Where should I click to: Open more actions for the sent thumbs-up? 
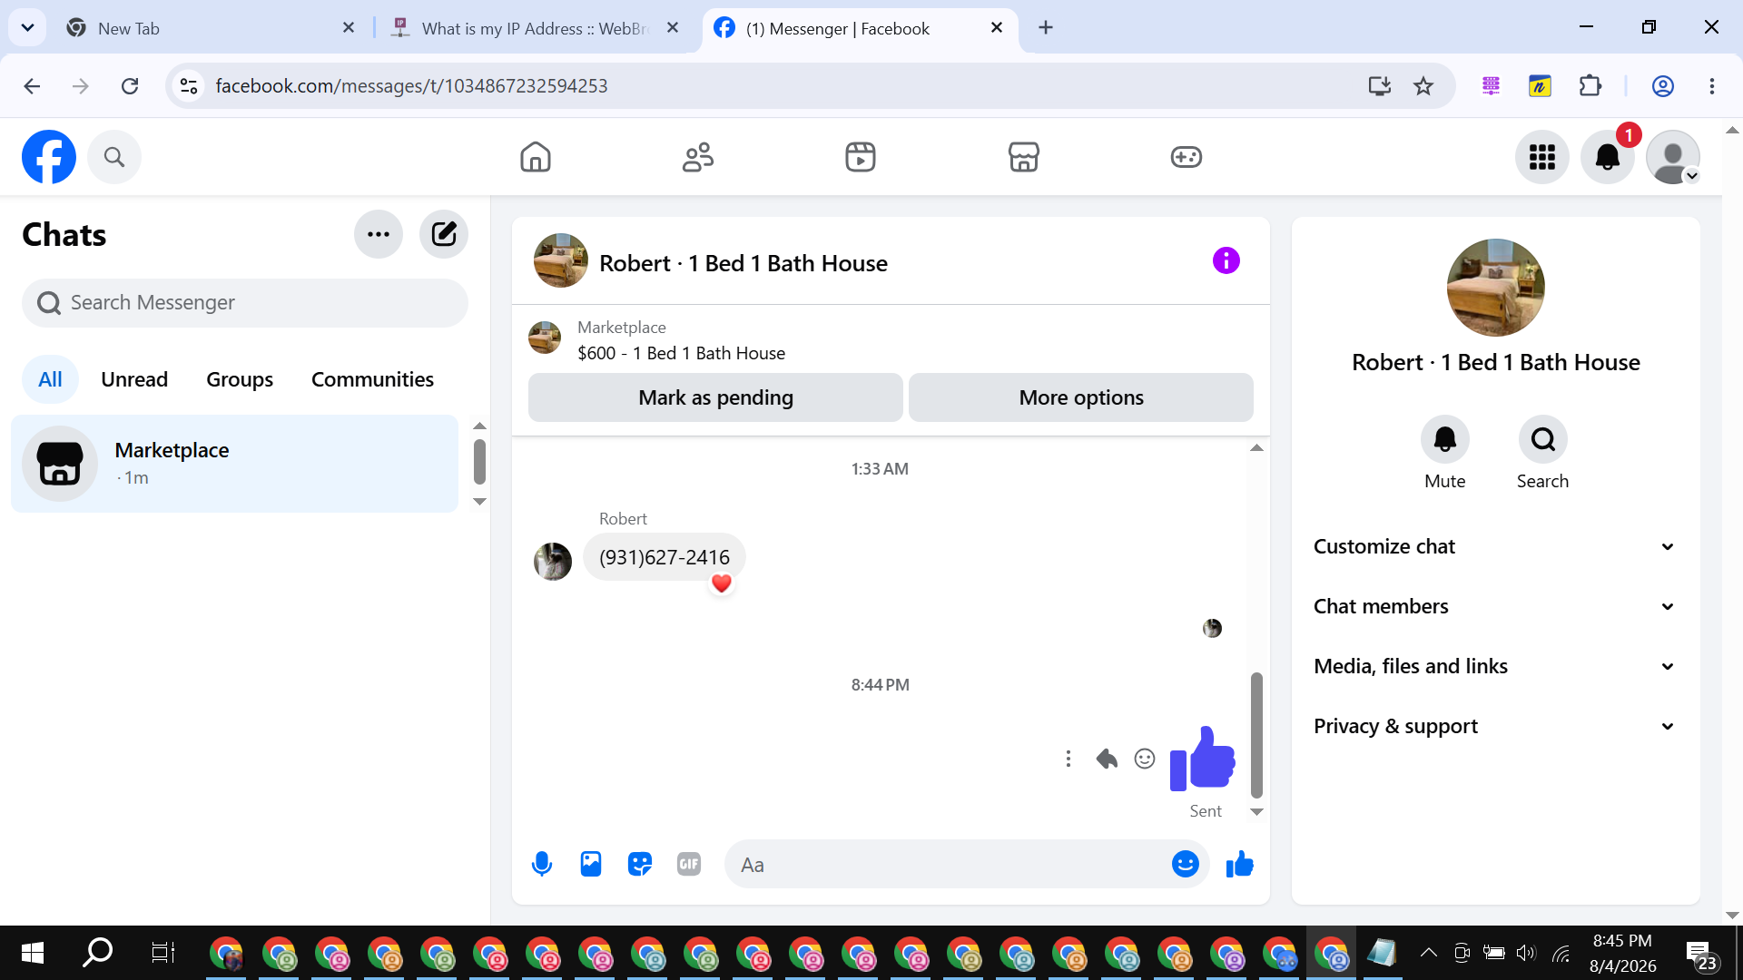point(1068,759)
